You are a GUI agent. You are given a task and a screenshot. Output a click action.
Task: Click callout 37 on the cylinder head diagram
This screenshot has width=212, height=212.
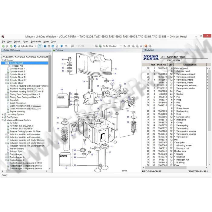pos(116,69)
